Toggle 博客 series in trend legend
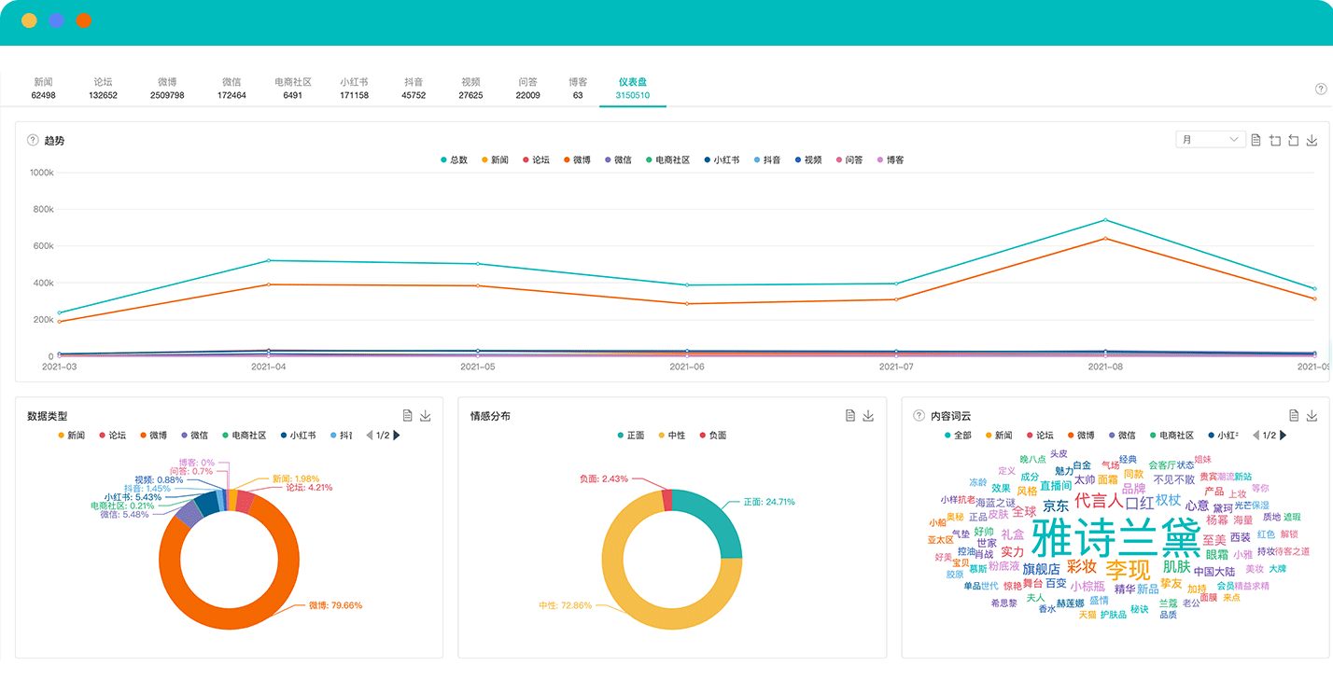 891,160
